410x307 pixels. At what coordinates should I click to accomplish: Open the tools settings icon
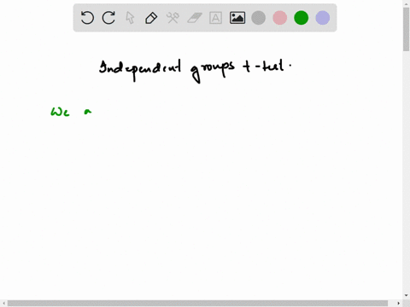(173, 18)
